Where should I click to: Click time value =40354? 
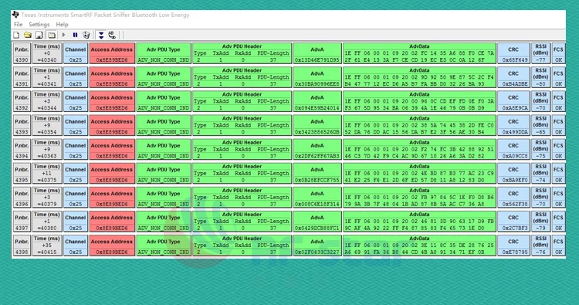[x=47, y=132]
